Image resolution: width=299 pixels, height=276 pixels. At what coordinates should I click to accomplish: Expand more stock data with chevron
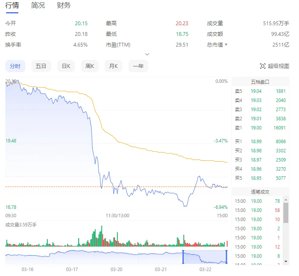pos(147,54)
